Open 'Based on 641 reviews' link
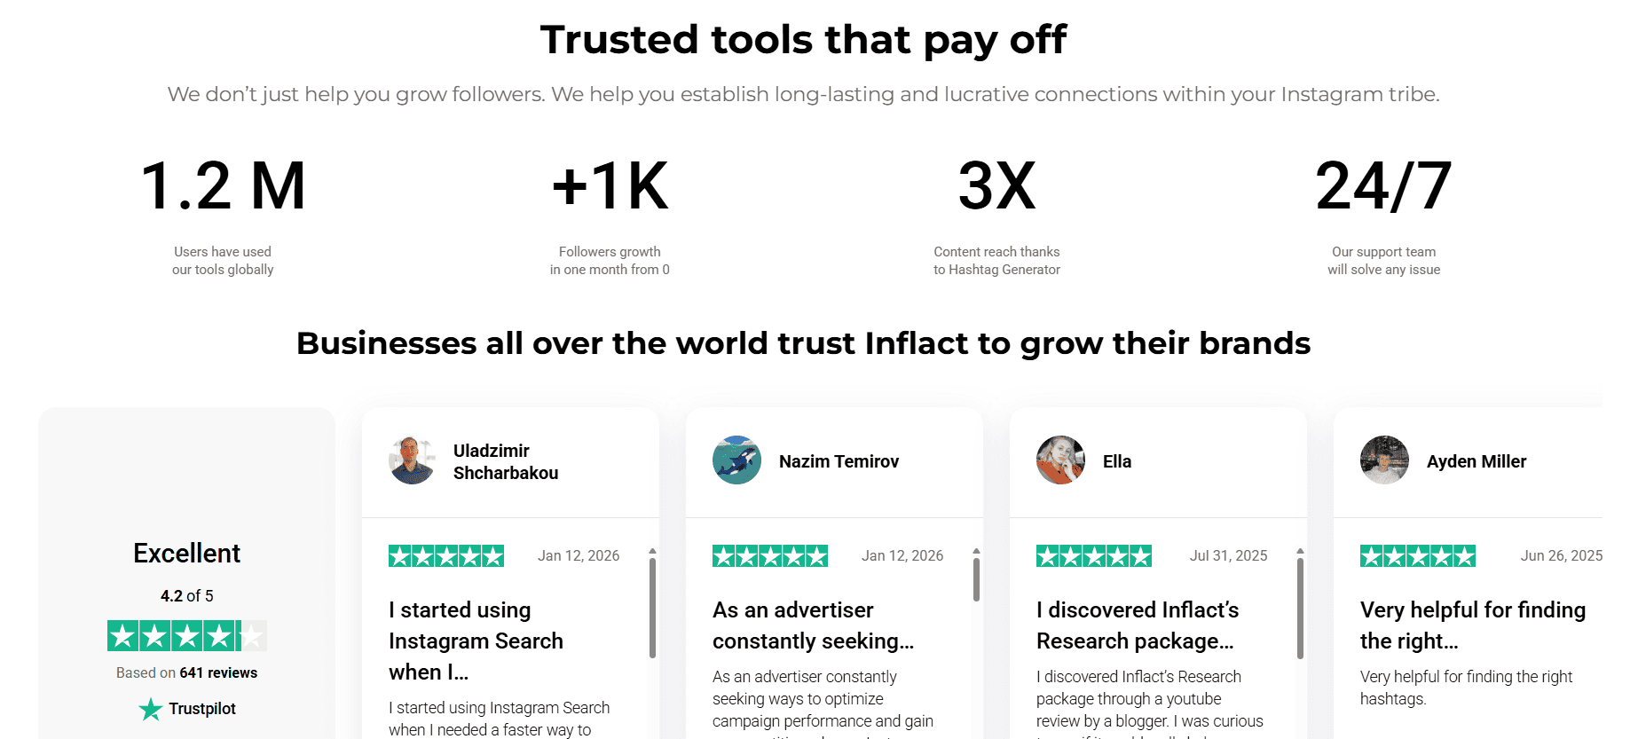 (187, 672)
